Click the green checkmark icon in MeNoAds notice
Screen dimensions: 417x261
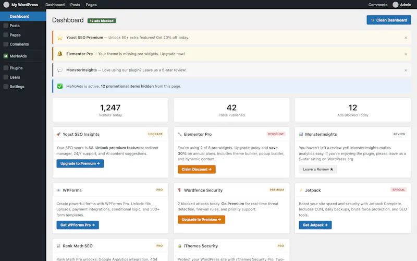tap(60, 86)
